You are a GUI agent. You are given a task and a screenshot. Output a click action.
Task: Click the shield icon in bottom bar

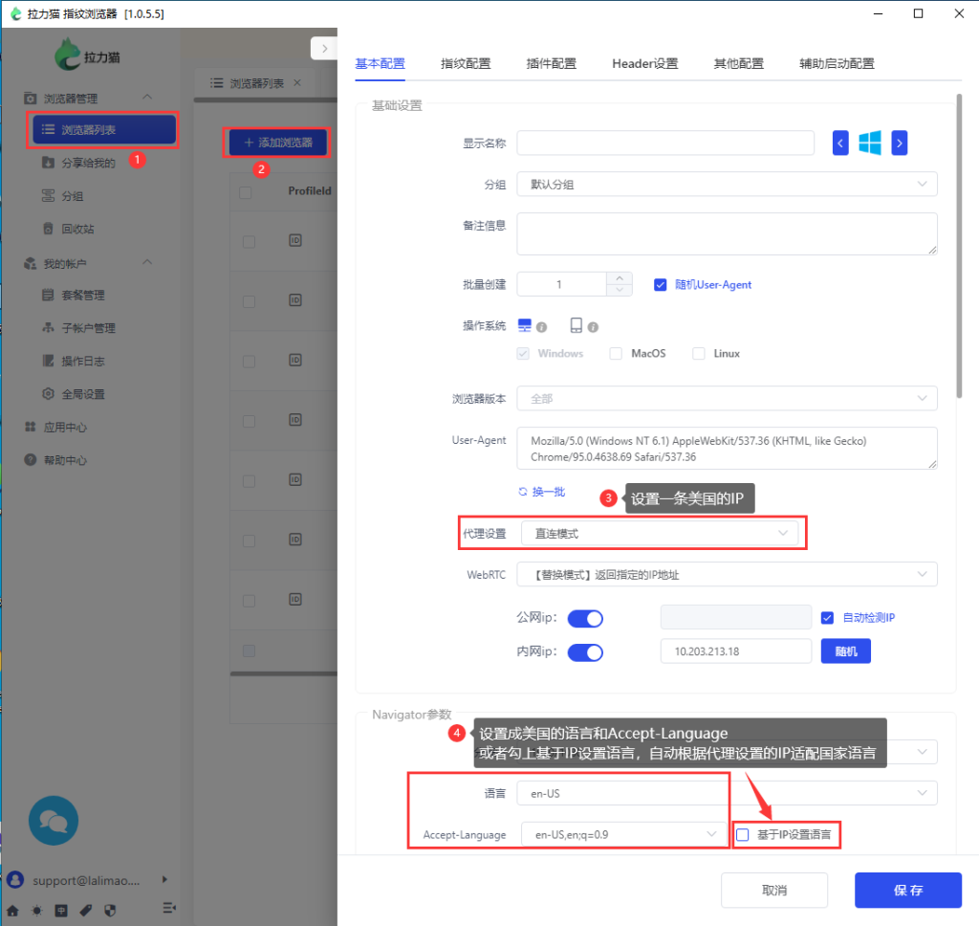coord(110,910)
